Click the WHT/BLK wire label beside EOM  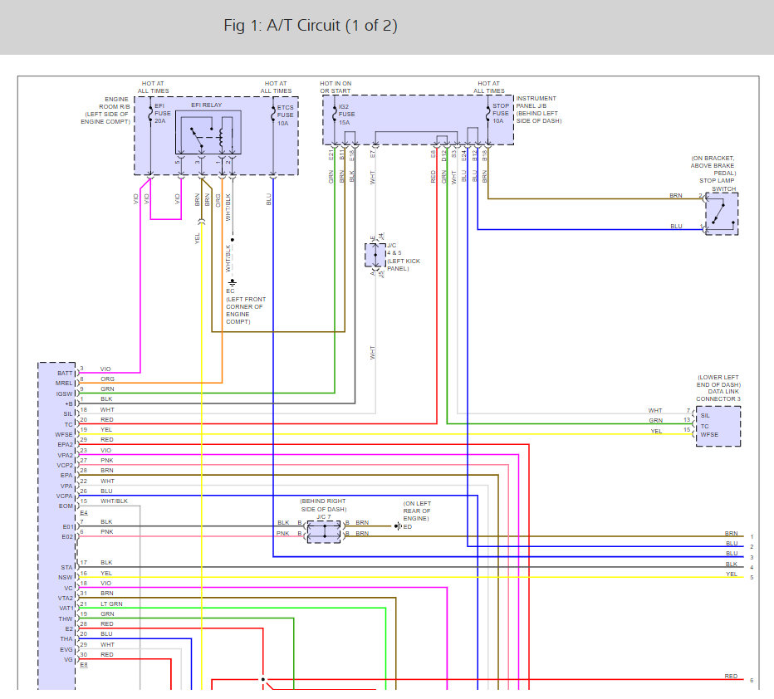(x=114, y=501)
